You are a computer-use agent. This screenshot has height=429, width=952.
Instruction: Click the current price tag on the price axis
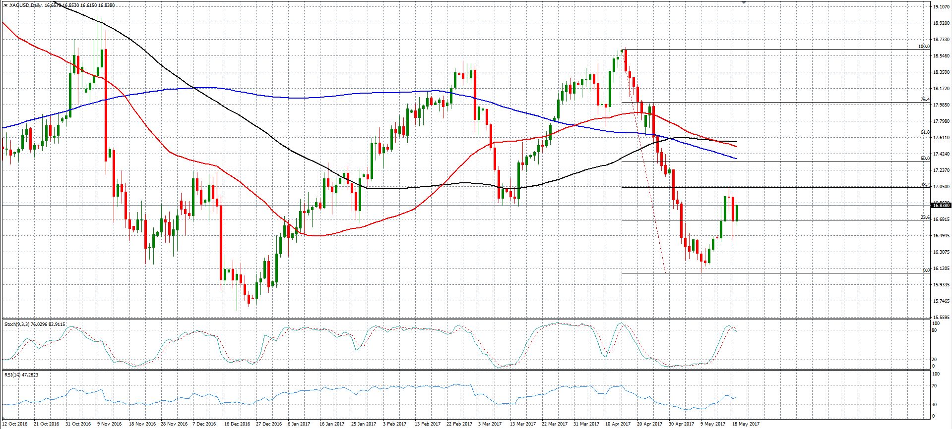click(941, 205)
